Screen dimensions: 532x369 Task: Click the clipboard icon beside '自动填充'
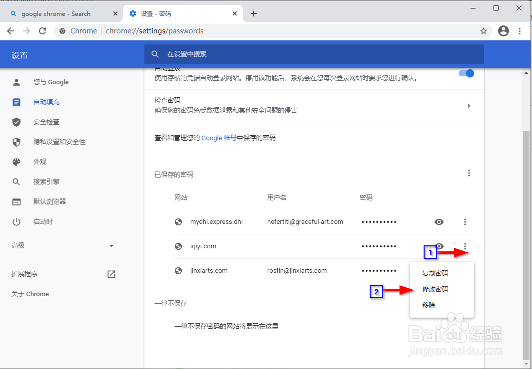click(16, 102)
